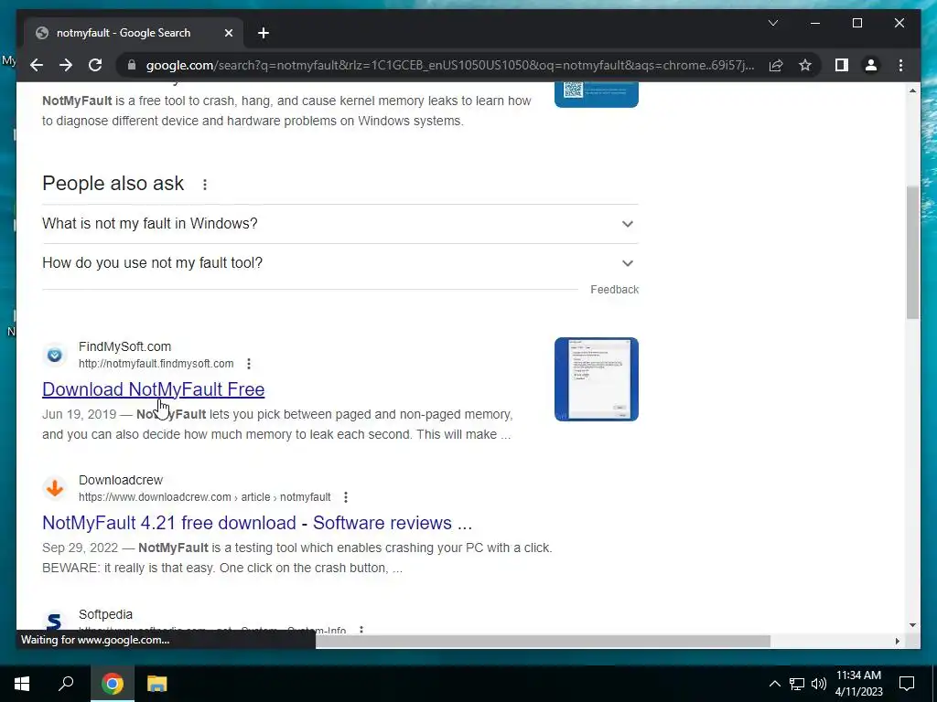Click the FindMySoft.com site name
The width and height of the screenshot is (937, 702).
click(x=124, y=346)
